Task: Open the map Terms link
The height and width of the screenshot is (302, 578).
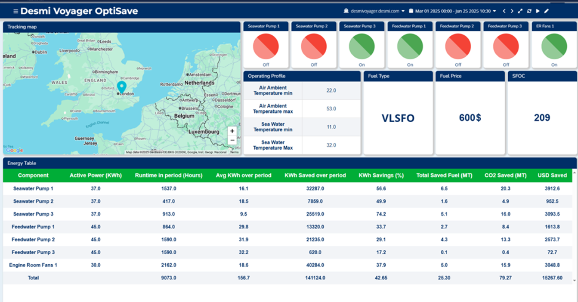Action: click(234, 152)
